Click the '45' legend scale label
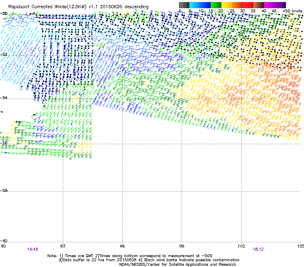This screenshot has height=267, width=304. [274, 11]
